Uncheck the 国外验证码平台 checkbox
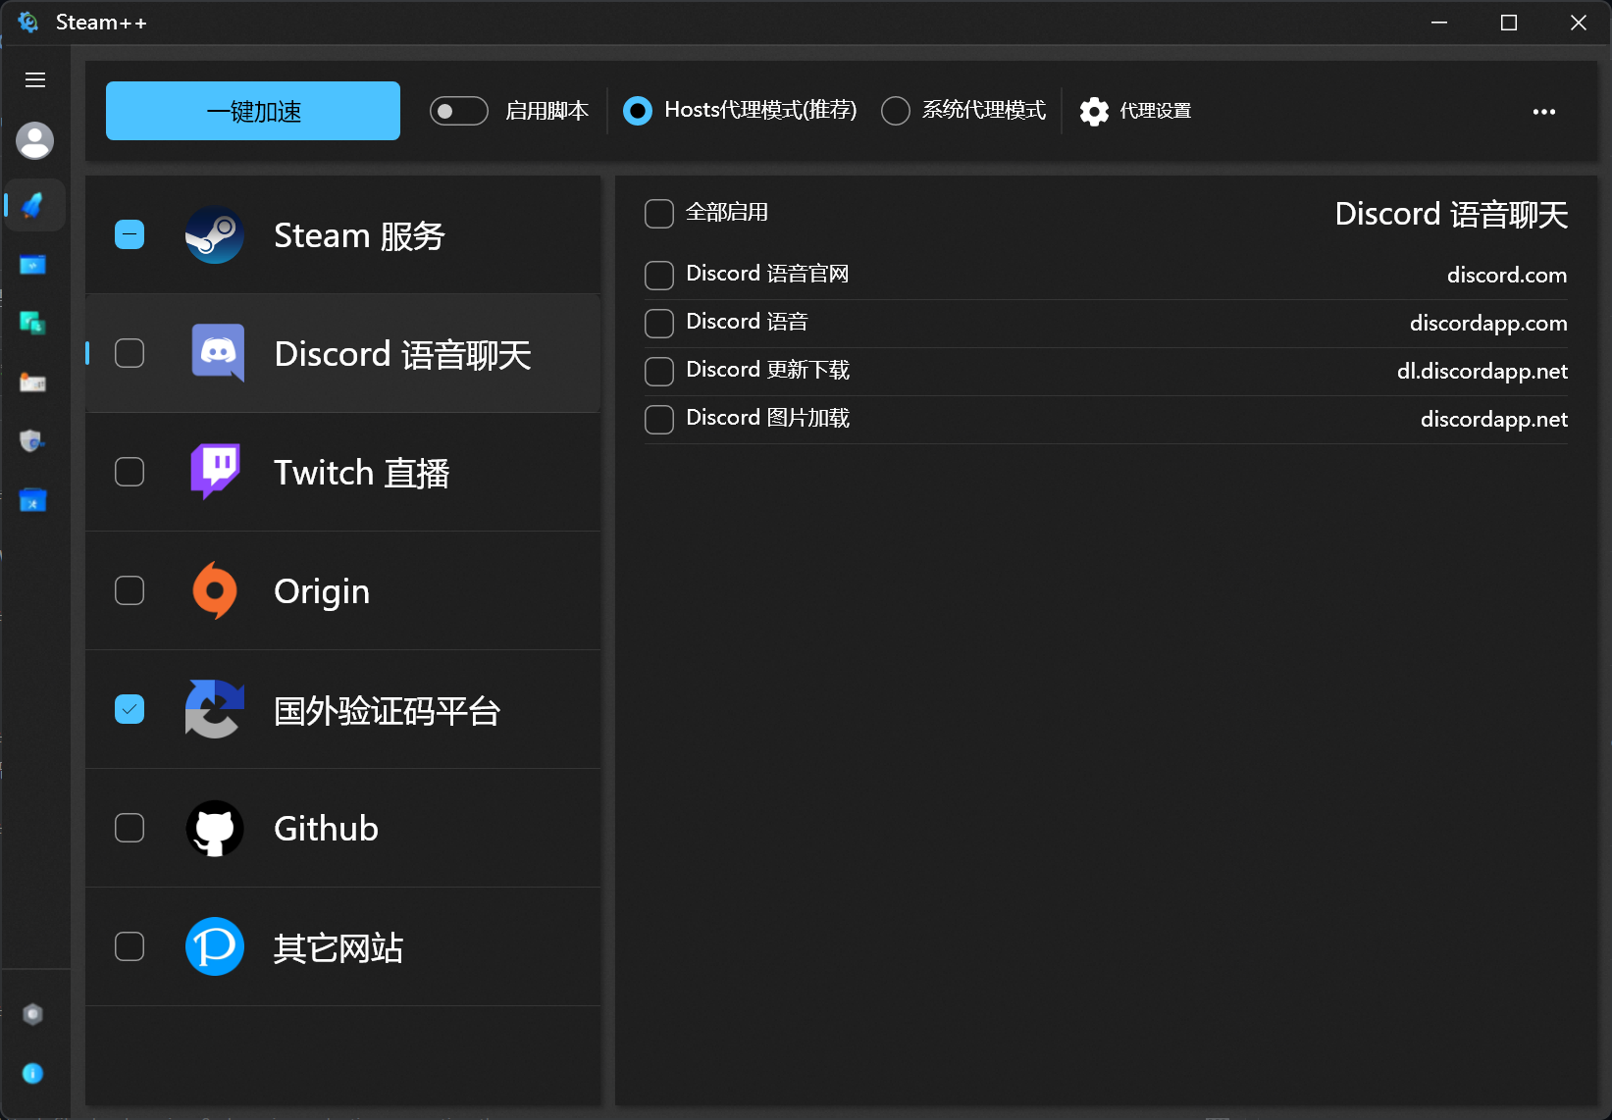This screenshot has height=1120, width=1612. [x=130, y=709]
